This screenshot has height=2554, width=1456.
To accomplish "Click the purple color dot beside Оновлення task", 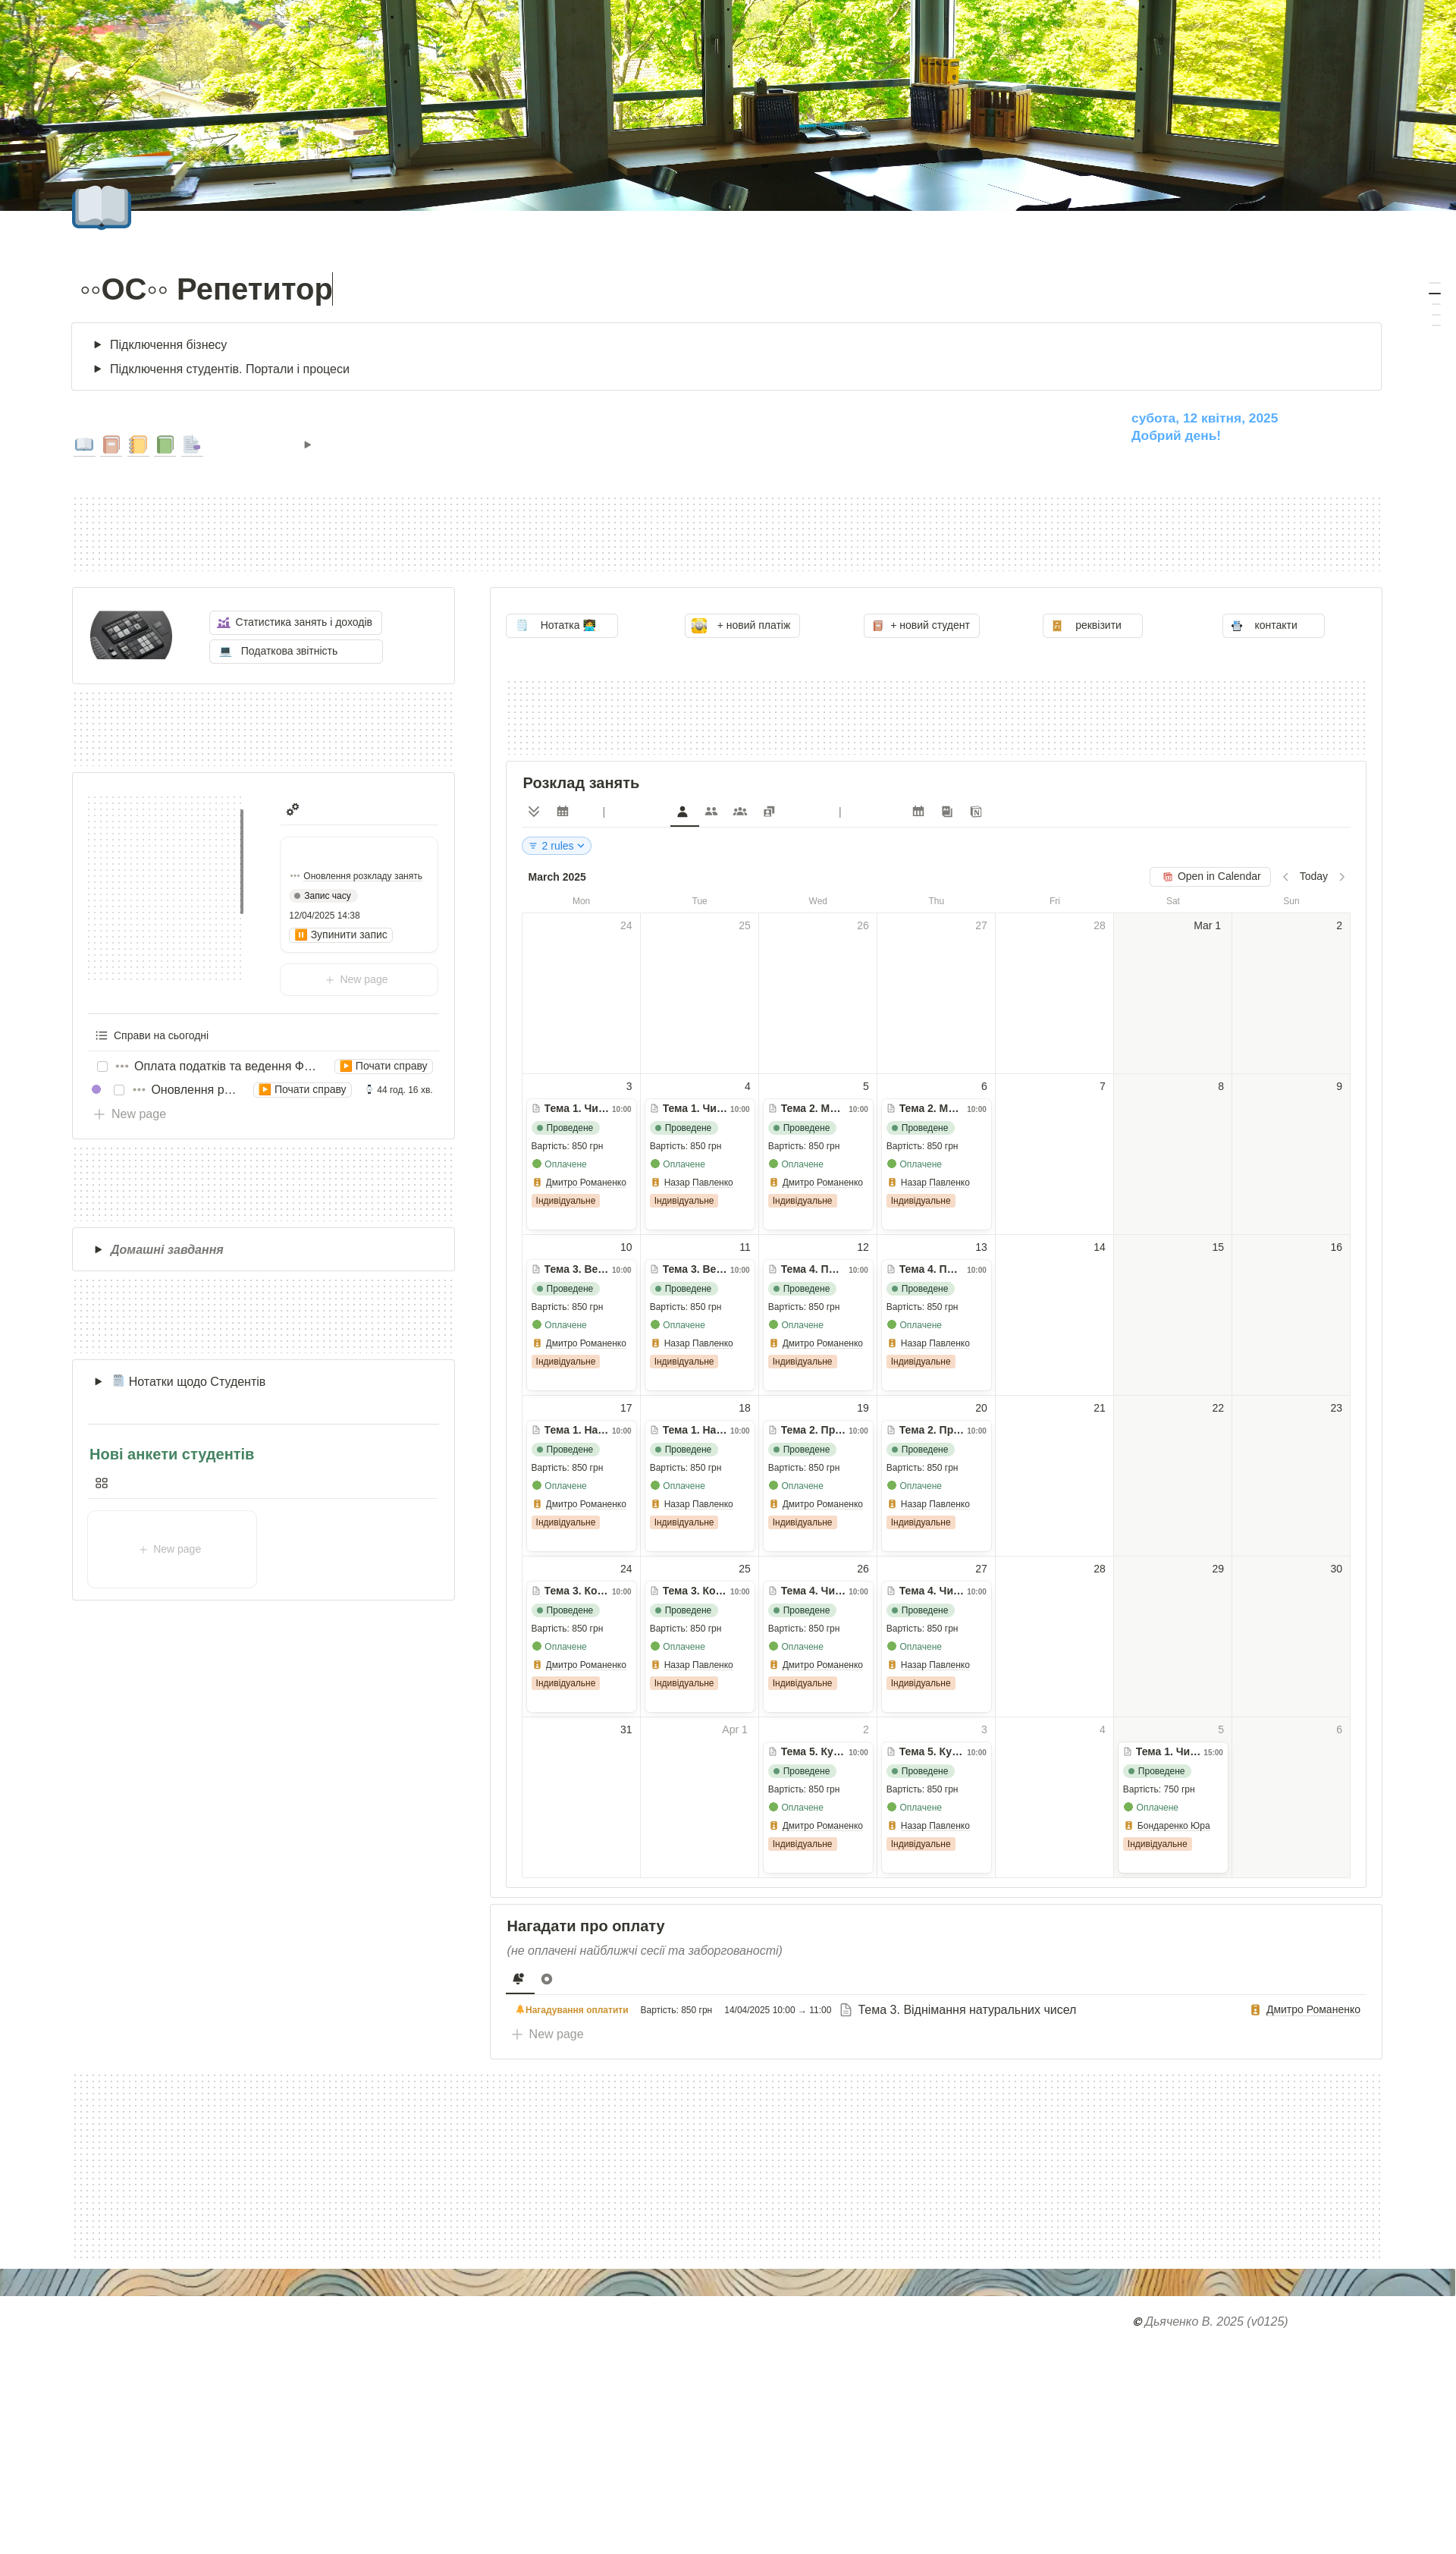I will (96, 1090).
